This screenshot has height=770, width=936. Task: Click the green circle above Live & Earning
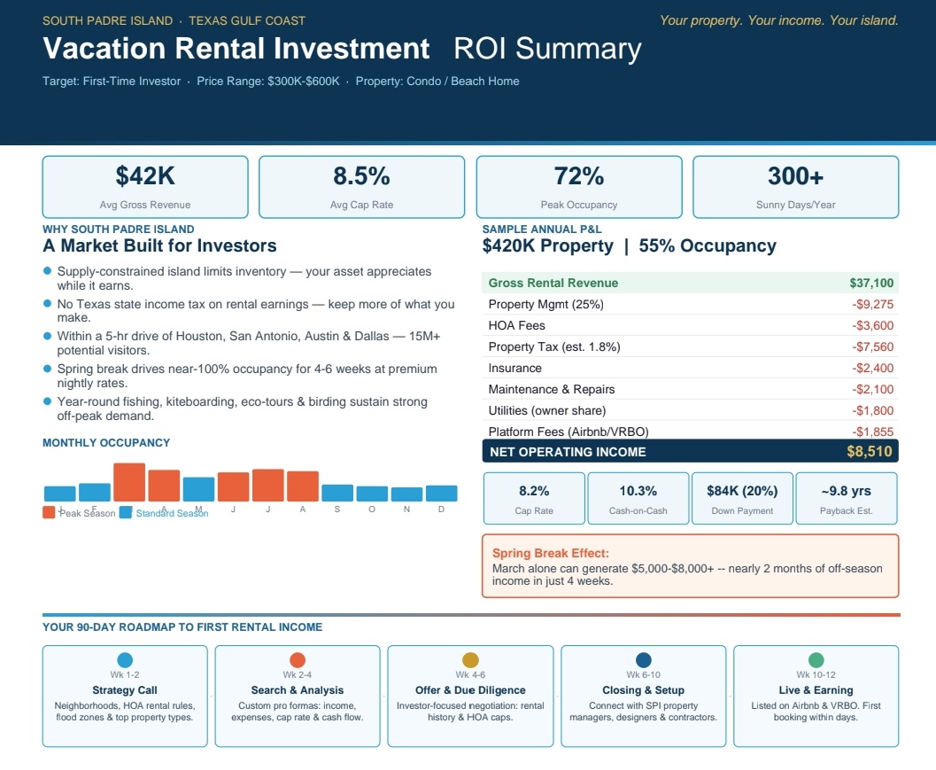tap(816, 659)
